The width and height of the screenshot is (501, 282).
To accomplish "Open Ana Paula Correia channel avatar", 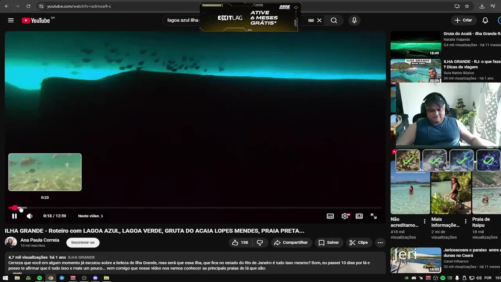I will click(11, 242).
